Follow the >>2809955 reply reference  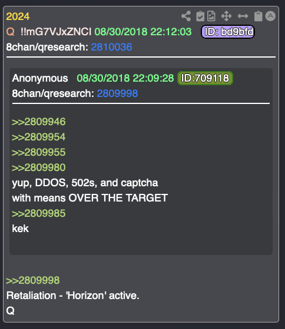pyautogui.click(x=39, y=152)
